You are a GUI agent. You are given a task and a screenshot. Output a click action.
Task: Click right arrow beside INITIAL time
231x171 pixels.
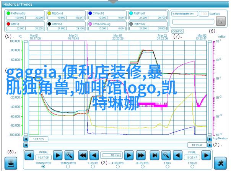tap(58, 155)
